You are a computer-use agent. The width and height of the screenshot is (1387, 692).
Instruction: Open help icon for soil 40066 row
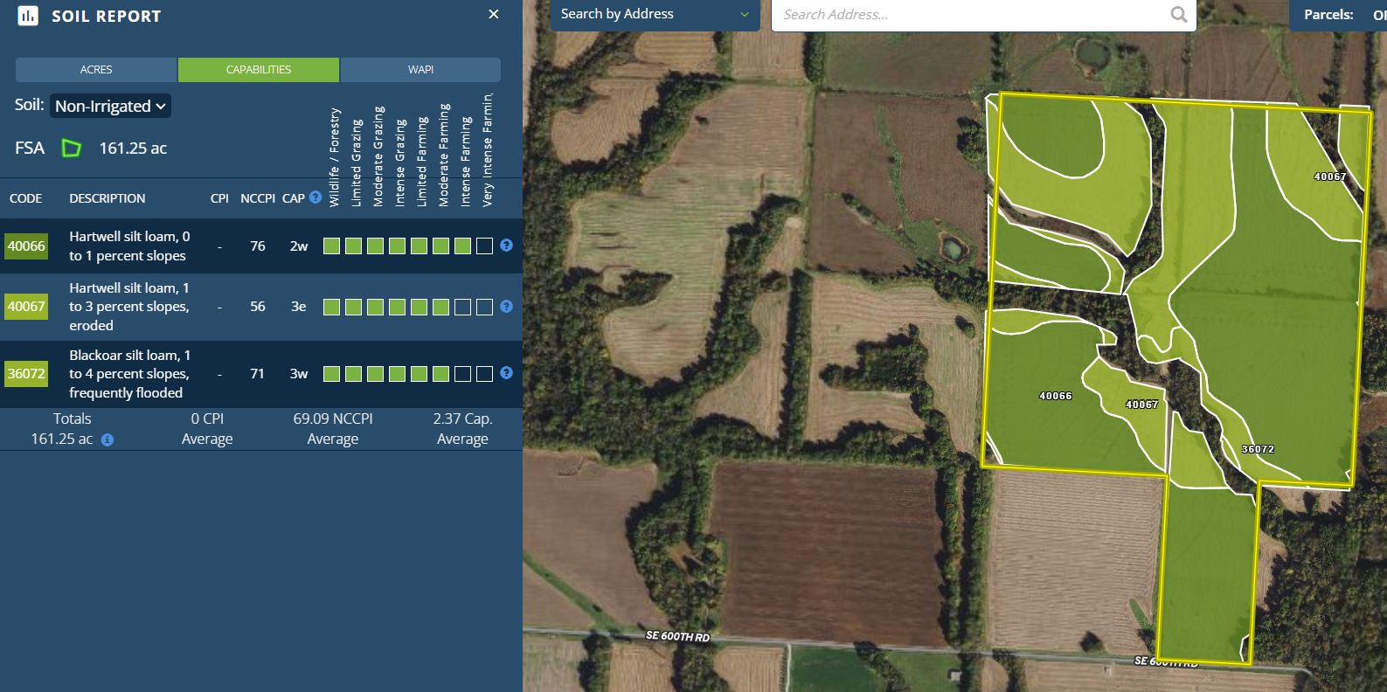[506, 246]
